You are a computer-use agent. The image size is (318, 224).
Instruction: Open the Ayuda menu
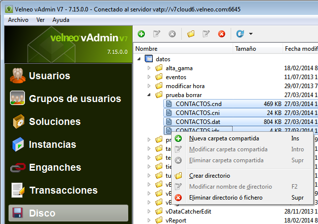click(x=61, y=20)
